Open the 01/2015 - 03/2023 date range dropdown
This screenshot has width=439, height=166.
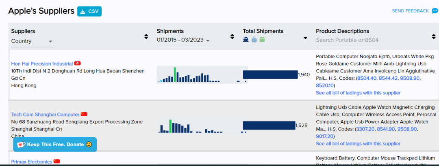click(x=184, y=40)
